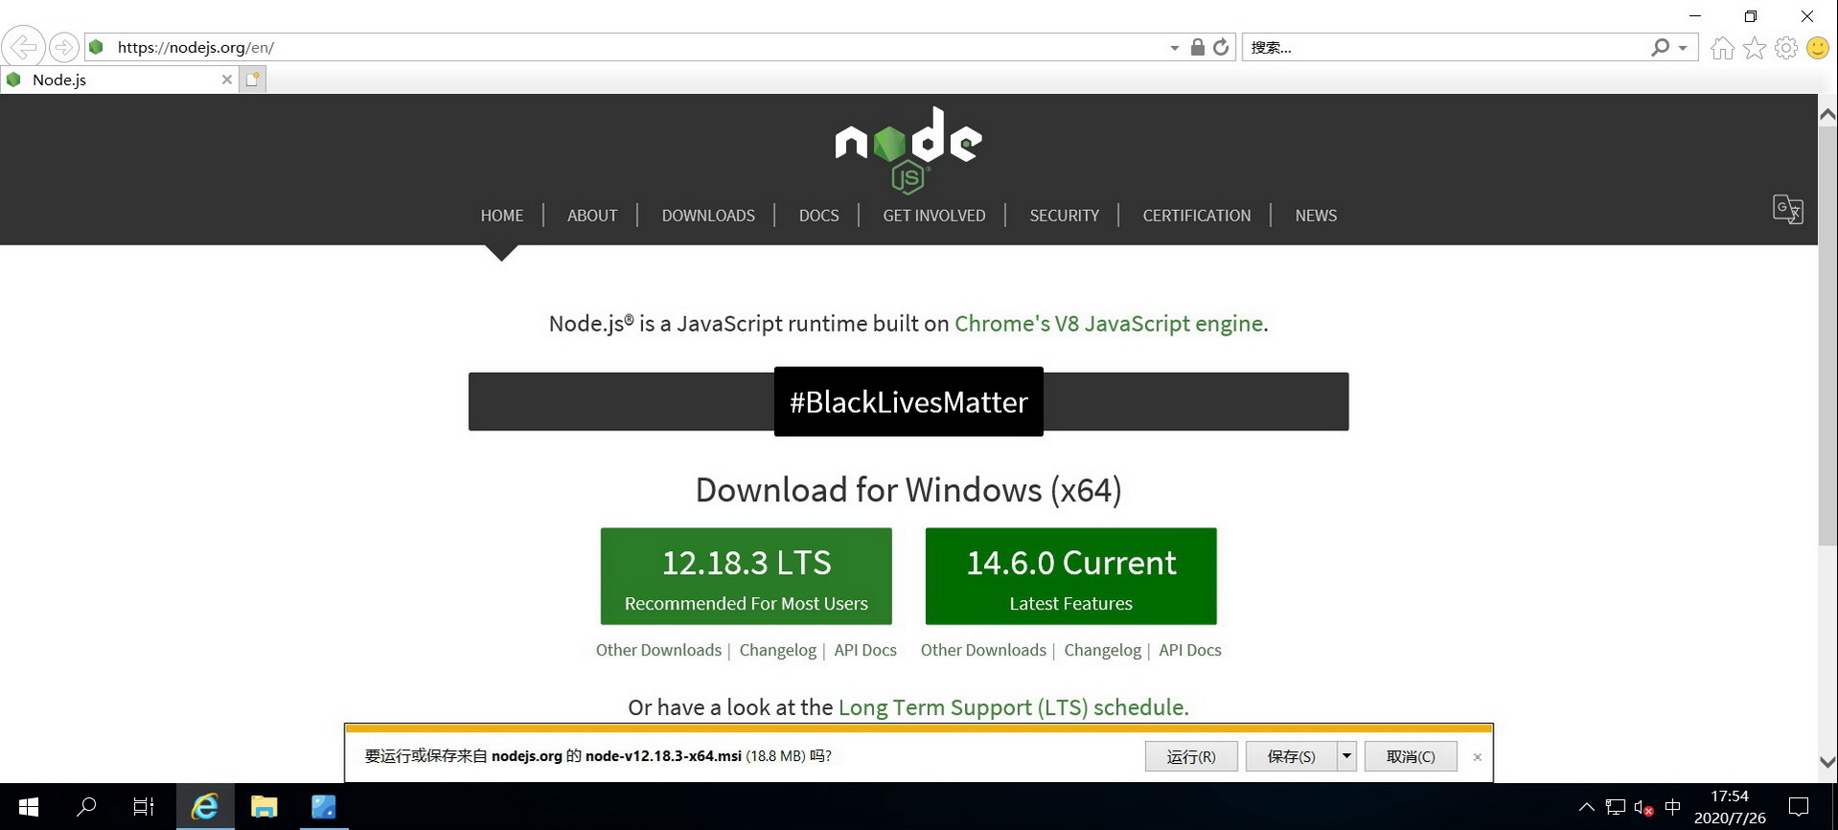This screenshot has height=830, width=1838.
Task: Click the vertical scrollbar thumb
Action: [1827, 337]
